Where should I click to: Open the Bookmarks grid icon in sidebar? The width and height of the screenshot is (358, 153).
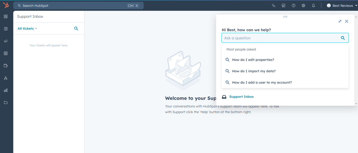pos(6,16)
